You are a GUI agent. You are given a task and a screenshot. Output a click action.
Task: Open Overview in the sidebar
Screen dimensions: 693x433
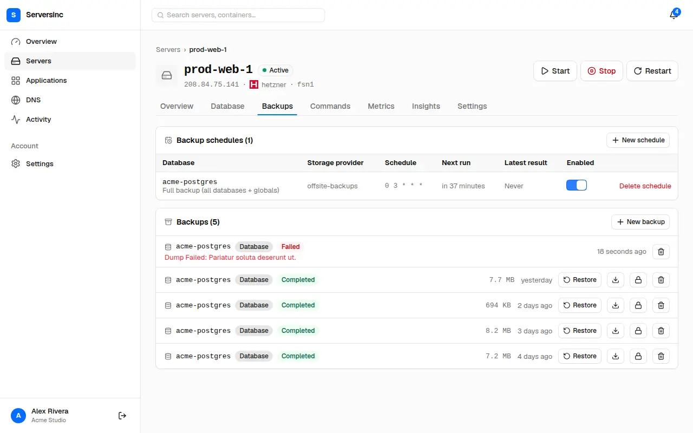70,42
